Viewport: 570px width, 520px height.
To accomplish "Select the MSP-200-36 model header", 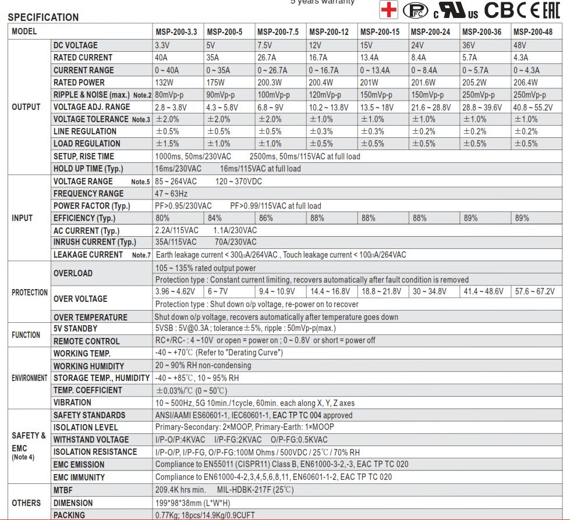I will [482, 32].
